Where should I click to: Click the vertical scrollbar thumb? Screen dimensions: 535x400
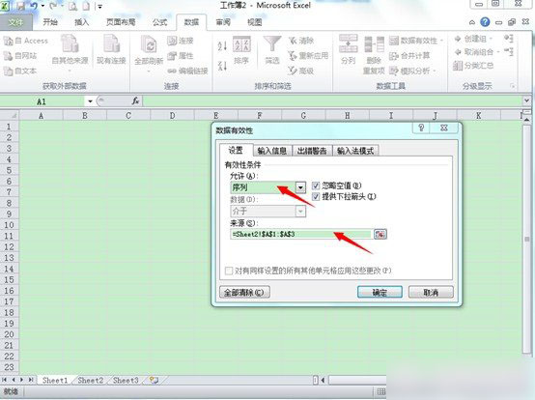coord(527,239)
